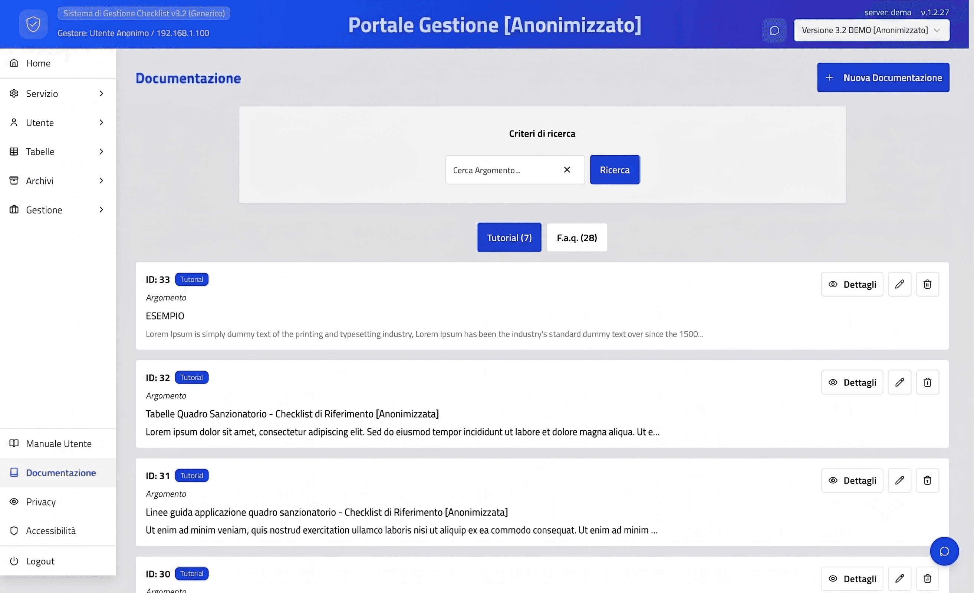Click the Servizio gear icon
This screenshot has width=974, height=593.
14,94
